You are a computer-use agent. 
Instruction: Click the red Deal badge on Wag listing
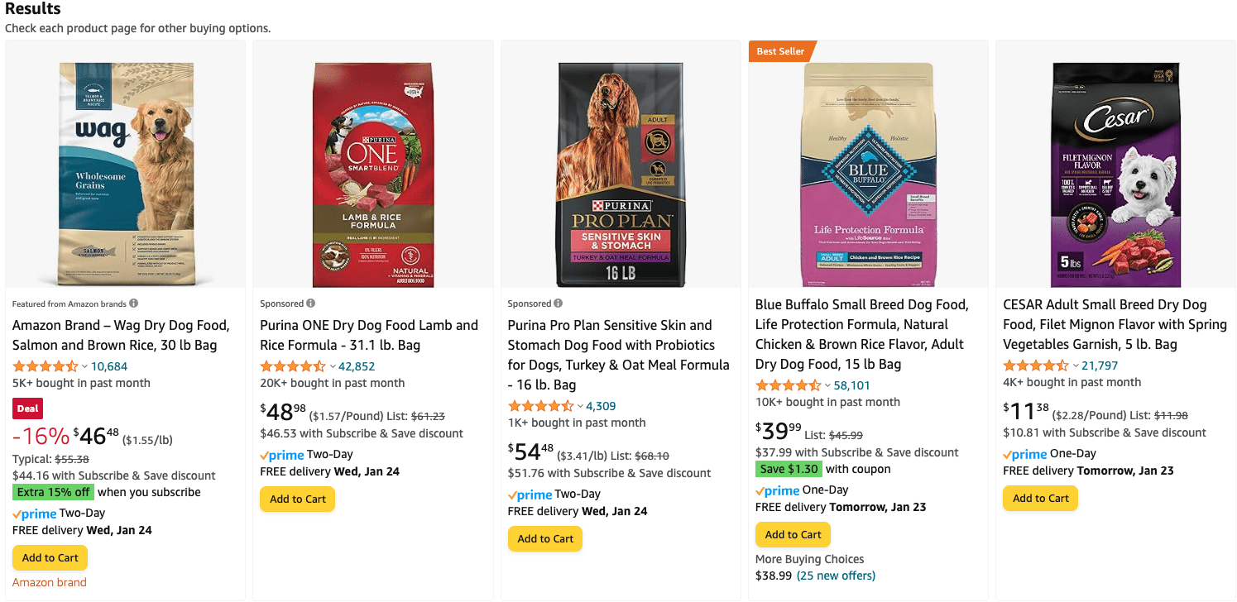pyautogui.click(x=27, y=408)
